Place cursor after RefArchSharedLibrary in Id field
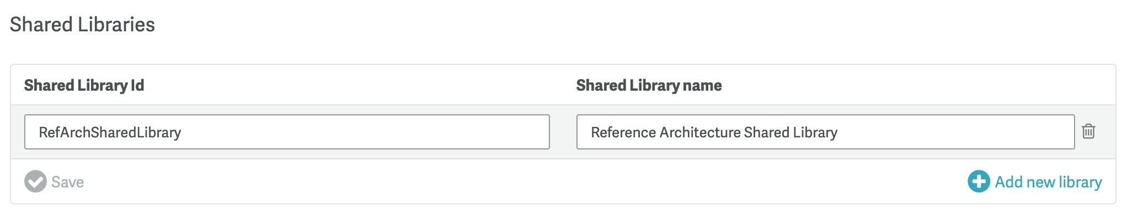The width and height of the screenshot is (1122, 211). point(183,132)
